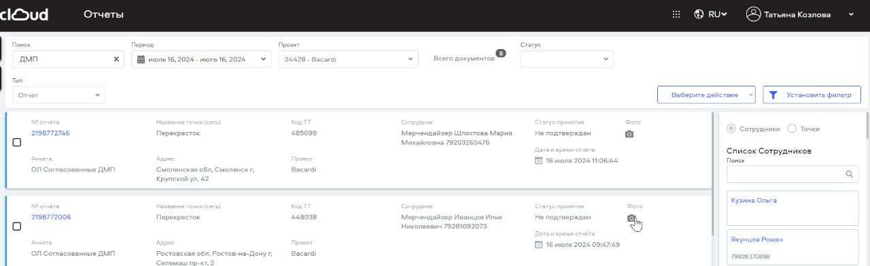Click Не подтвержден status of report 2198772746

pyautogui.click(x=563, y=133)
